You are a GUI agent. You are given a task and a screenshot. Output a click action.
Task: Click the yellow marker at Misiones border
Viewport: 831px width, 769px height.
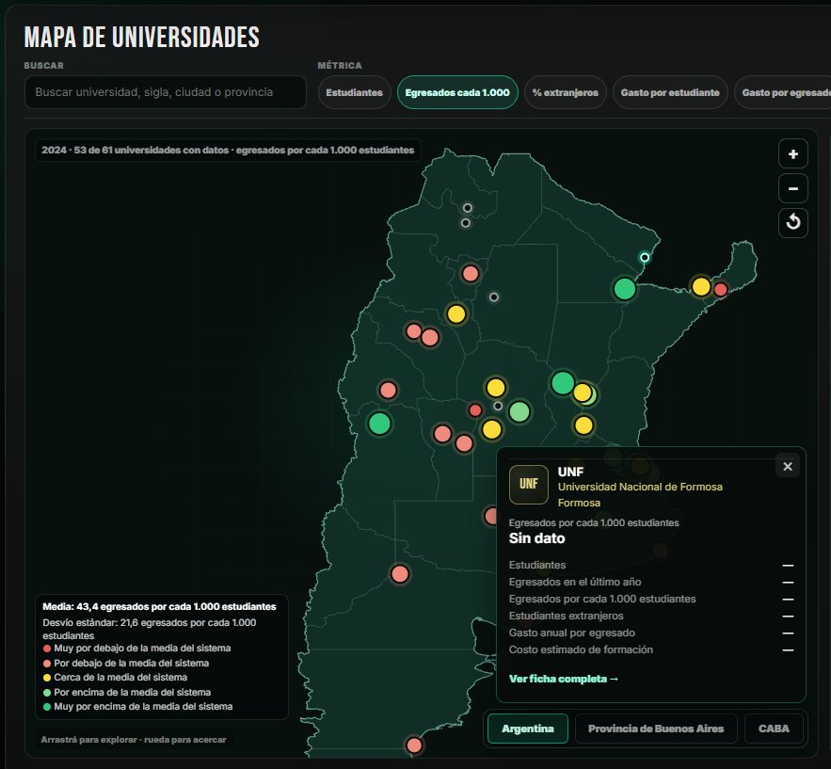pos(700,287)
